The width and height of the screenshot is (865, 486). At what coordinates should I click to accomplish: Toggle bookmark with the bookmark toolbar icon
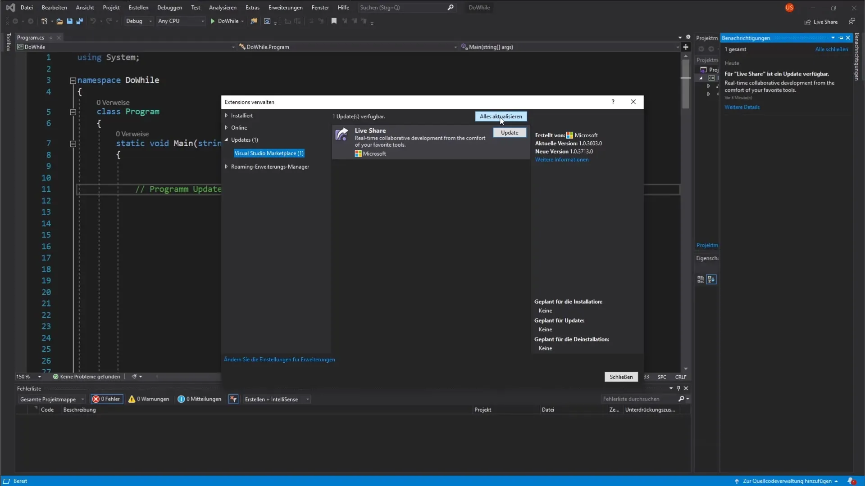tap(334, 21)
